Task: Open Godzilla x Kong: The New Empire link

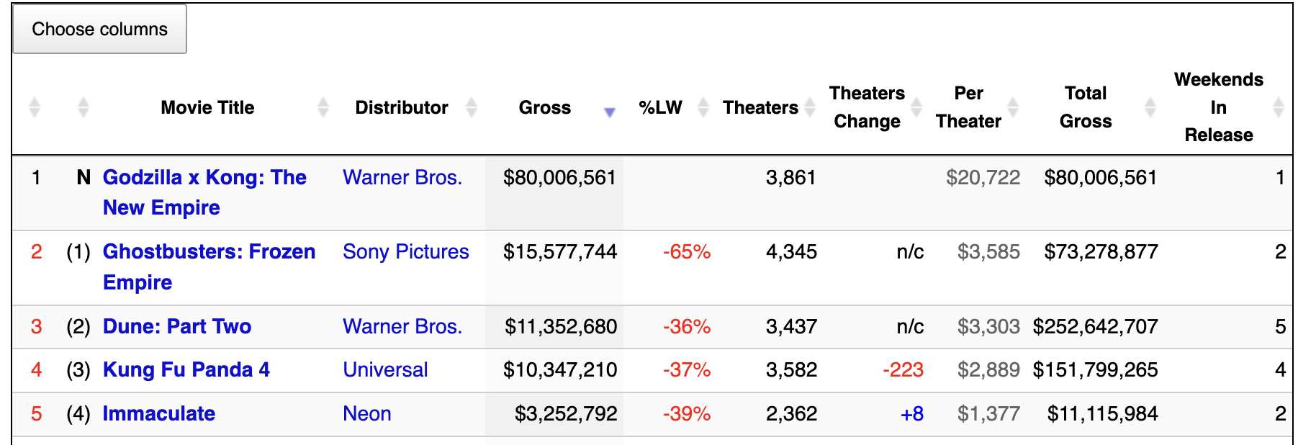Action: point(204,192)
